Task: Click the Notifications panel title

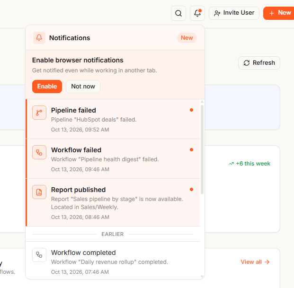Action: click(x=70, y=38)
